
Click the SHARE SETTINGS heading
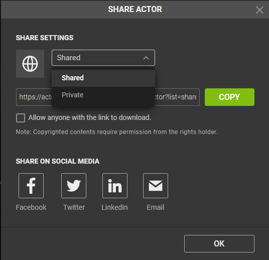coord(45,38)
